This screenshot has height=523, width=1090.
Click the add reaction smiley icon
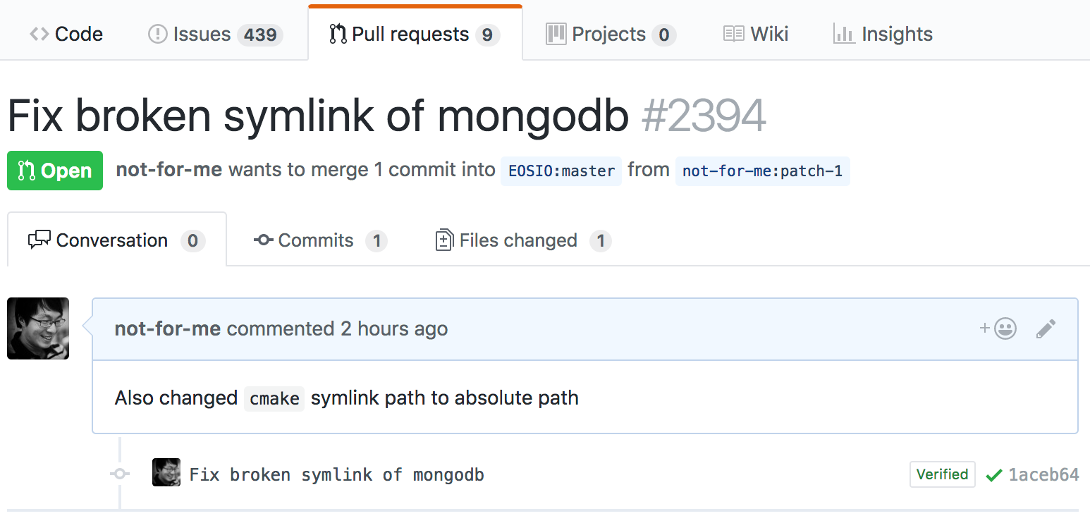(x=998, y=328)
